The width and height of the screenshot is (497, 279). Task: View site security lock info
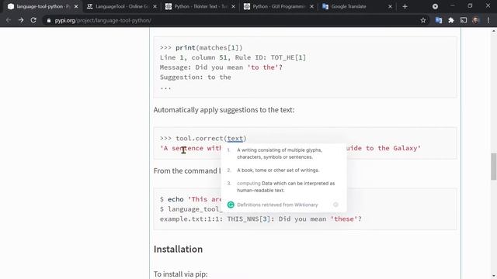pyautogui.click(x=48, y=20)
